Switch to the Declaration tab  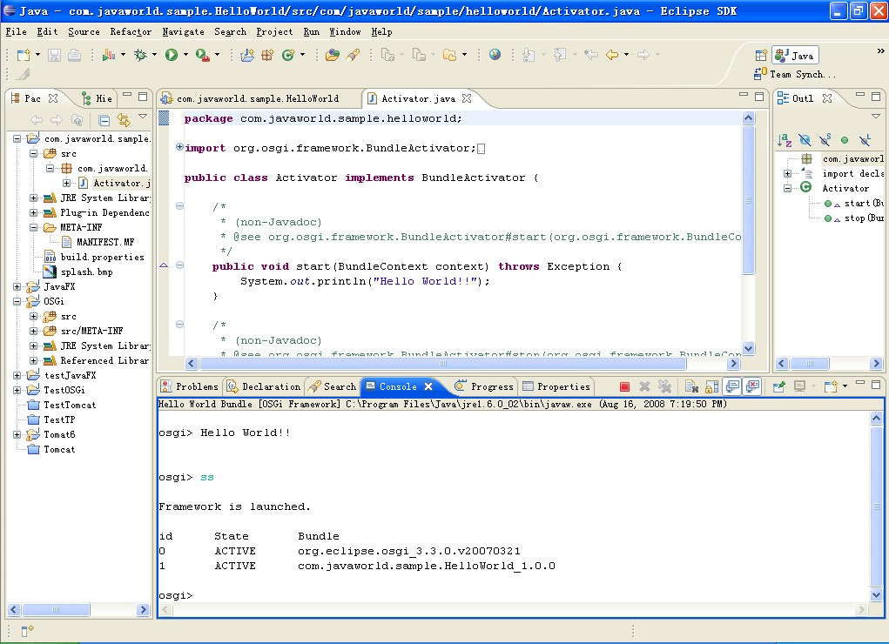click(264, 386)
